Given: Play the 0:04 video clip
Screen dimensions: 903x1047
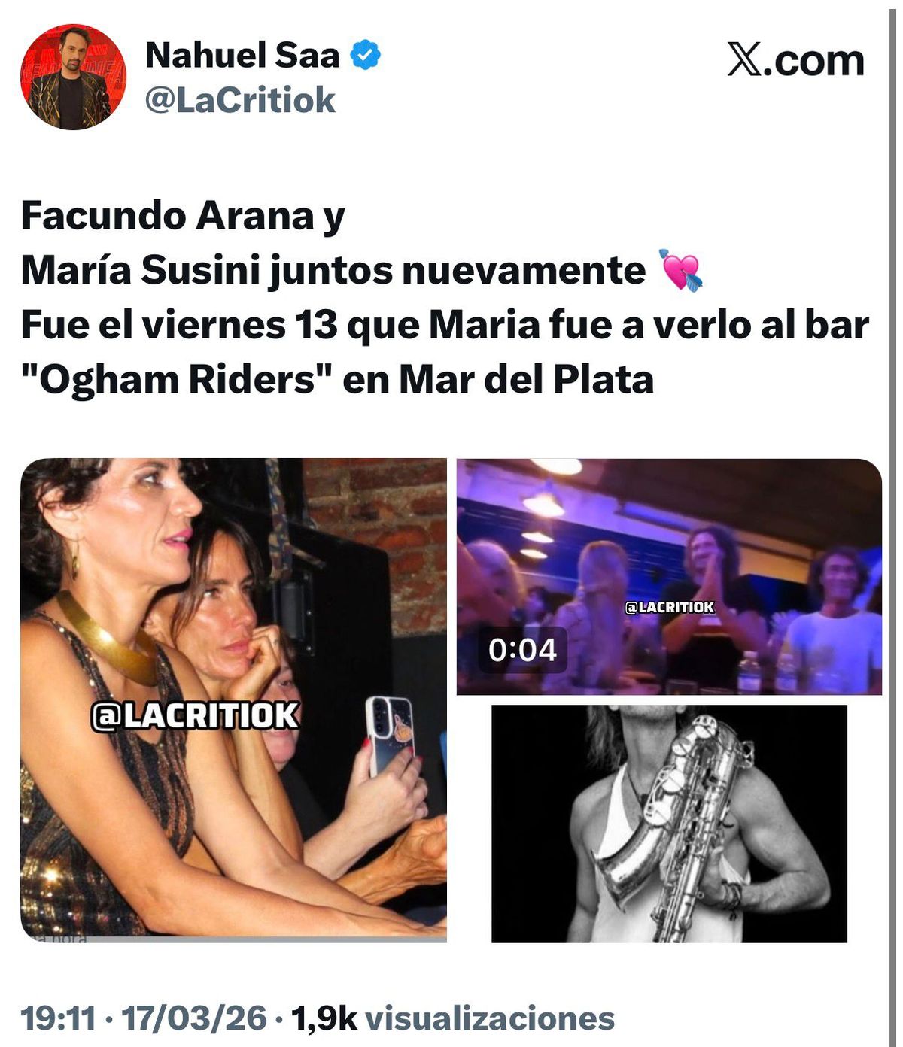Looking at the screenshot, I should pos(669,576).
